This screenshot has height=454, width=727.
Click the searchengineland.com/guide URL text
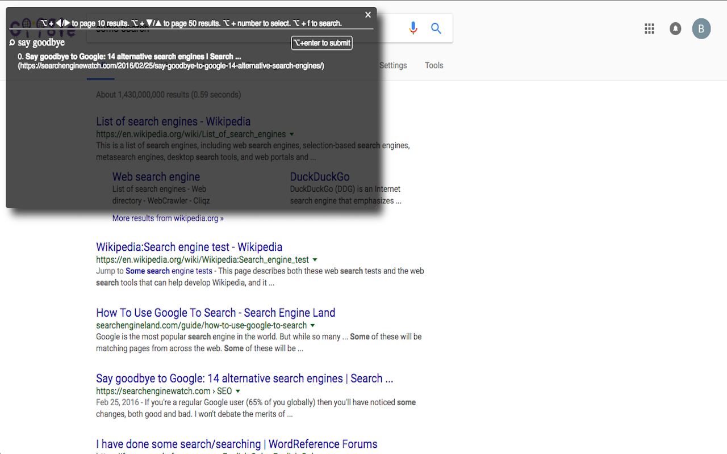[x=202, y=326]
